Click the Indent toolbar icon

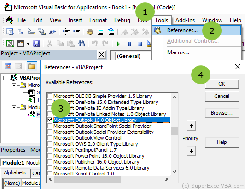66,32
